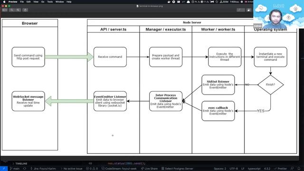Screen dimensions: 304x171
Task: Click the notification bell menu bar icon
Action: 188,2
